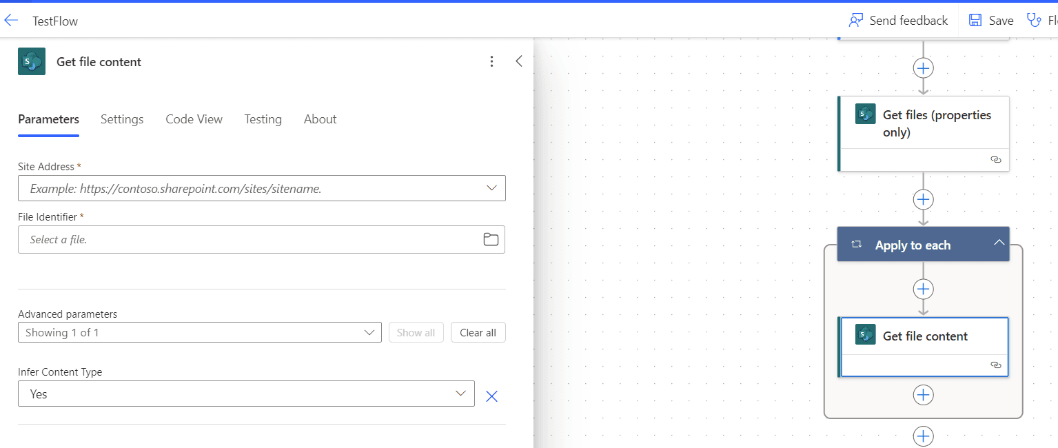The height and width of the screenshot is (448, 1058).
Task: Switch to the Code View tab
Action: tap(194, 119)
